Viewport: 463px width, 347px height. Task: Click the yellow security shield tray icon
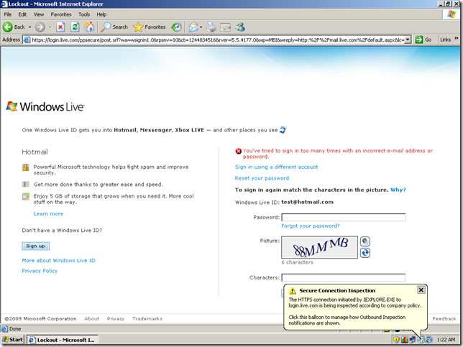(397, 340)
